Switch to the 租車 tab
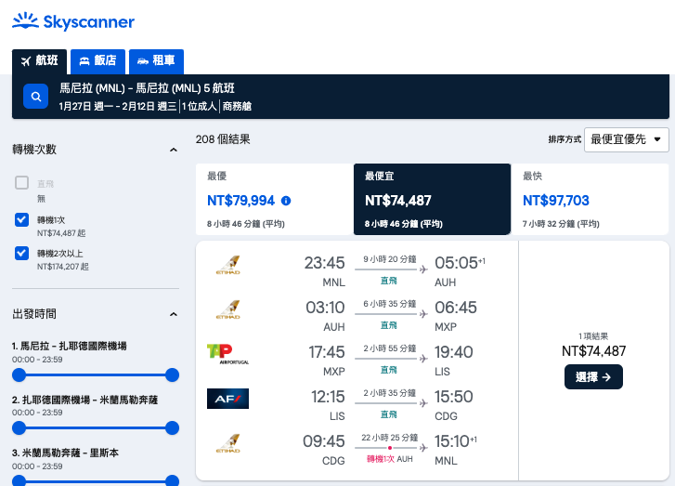Screen dimensions: 675x486 156,61
